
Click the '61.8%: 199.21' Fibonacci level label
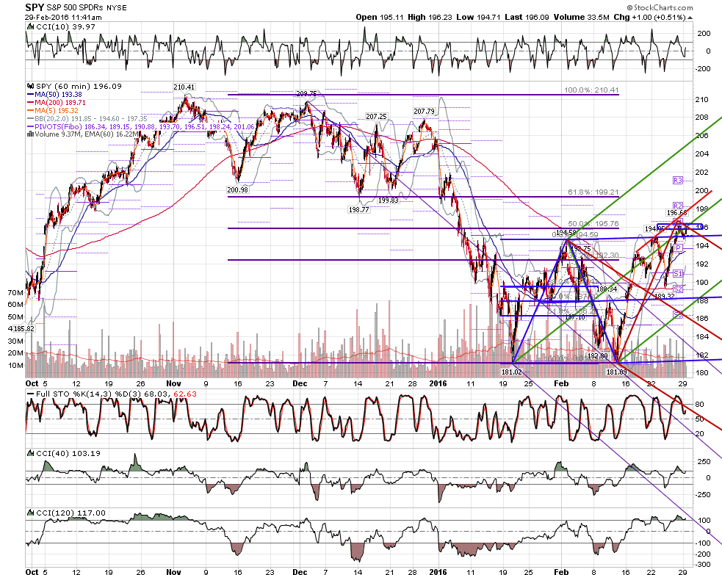pos(593,192)
